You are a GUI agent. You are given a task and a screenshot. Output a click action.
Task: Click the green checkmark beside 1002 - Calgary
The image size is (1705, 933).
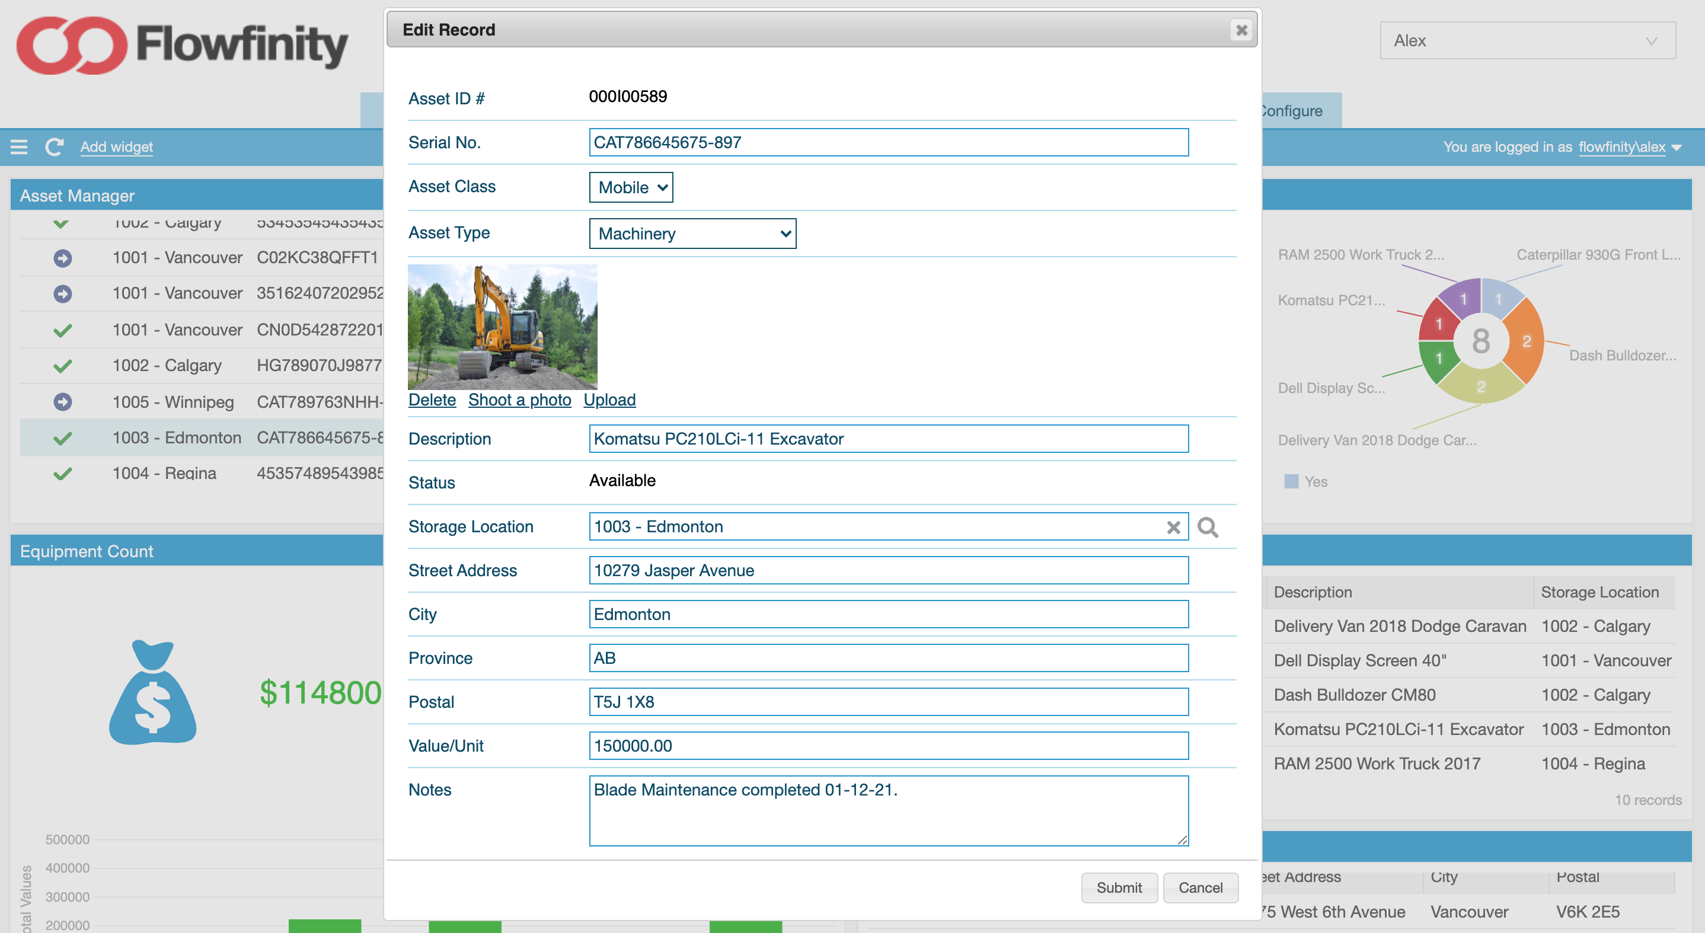62,365
